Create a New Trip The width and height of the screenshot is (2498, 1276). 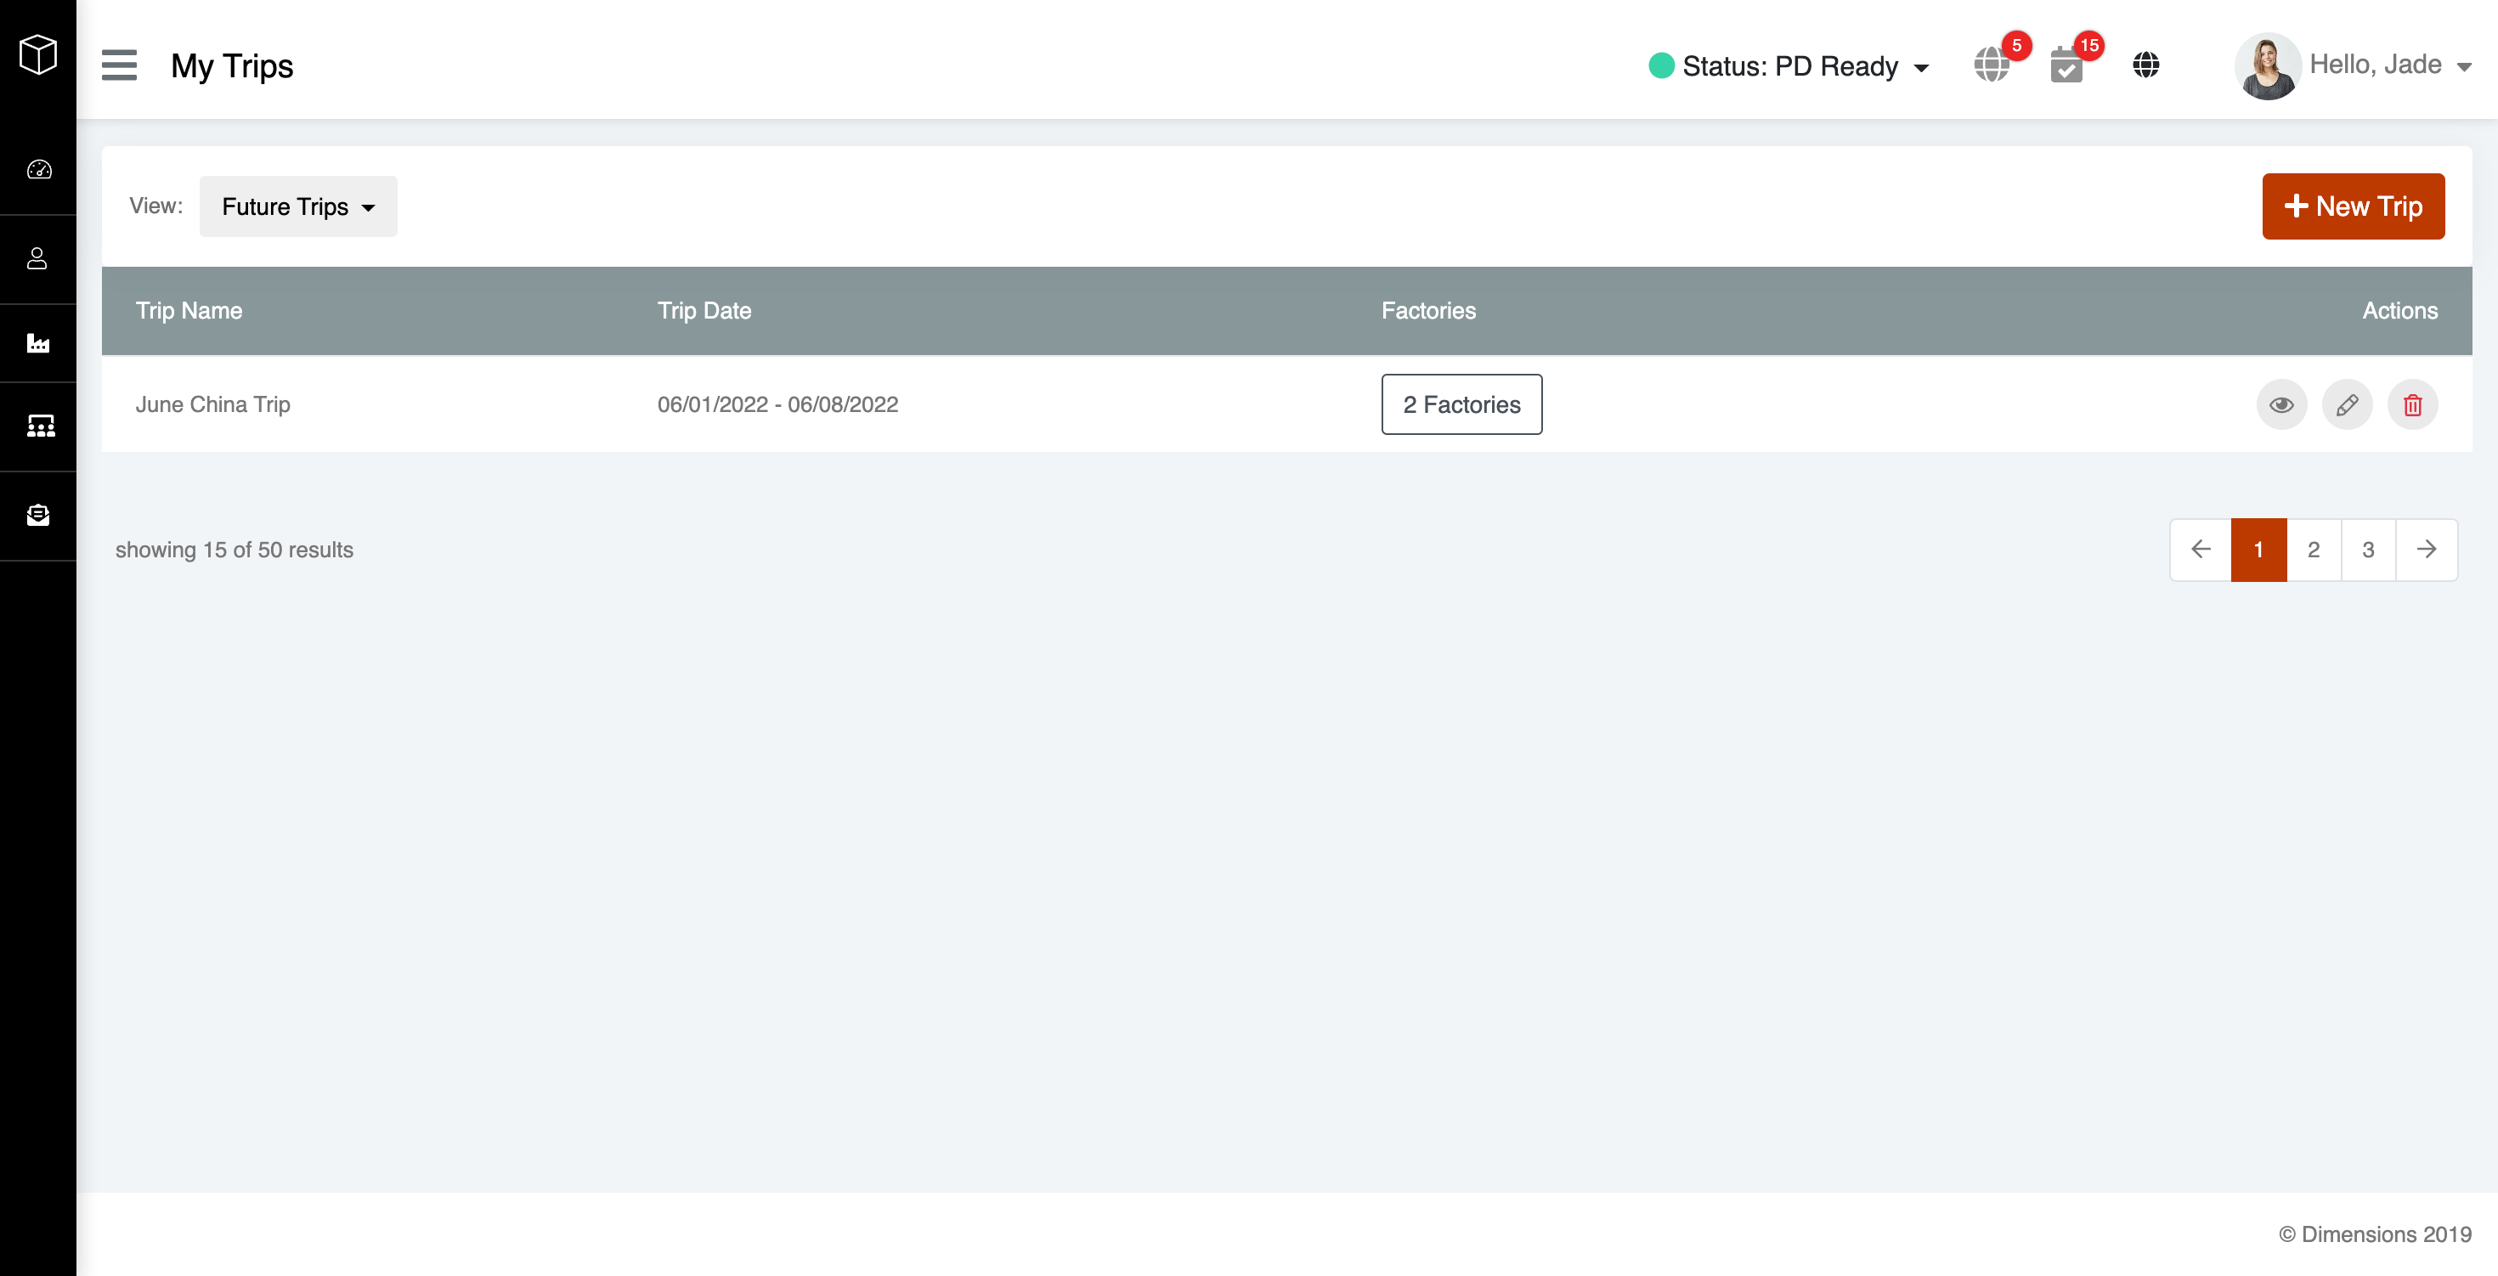coord(2353,206)
